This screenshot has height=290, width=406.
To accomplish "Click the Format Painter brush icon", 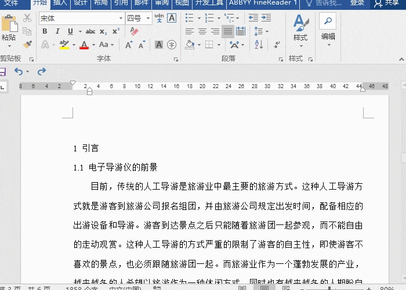I will (x=27, y=44).
